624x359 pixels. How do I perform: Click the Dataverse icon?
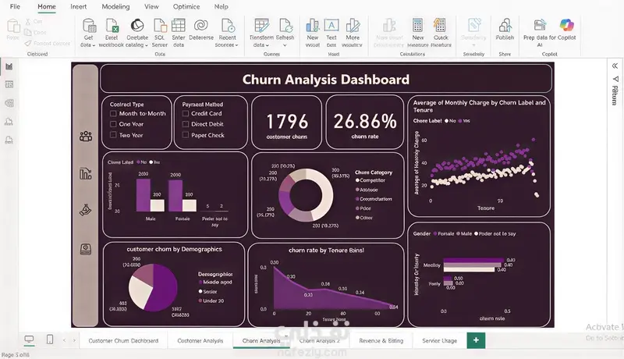pos(201,27)
